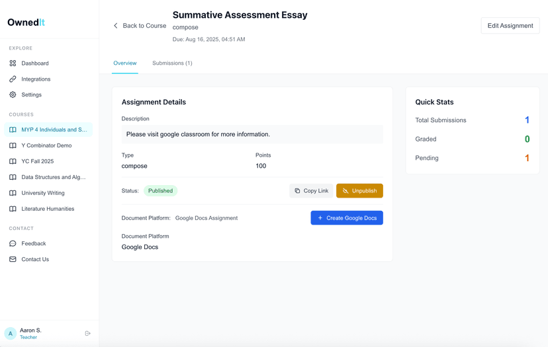Click the Edit Assignment button
548x347 pixels.
click(510, 26)
